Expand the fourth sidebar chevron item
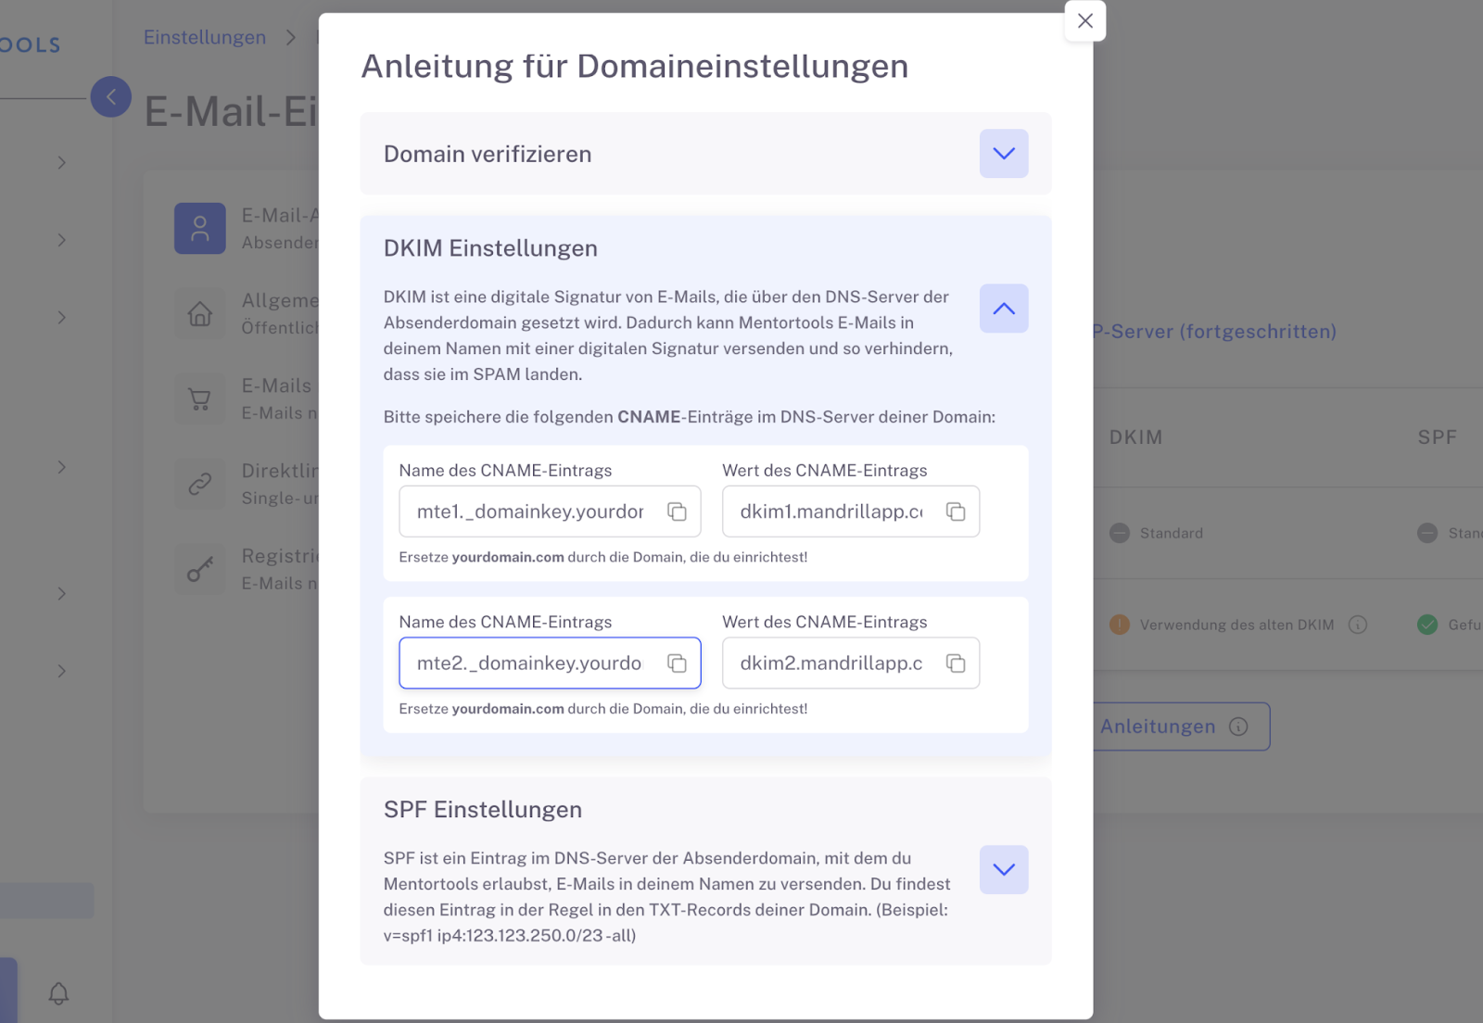 (x=62, y=467)
